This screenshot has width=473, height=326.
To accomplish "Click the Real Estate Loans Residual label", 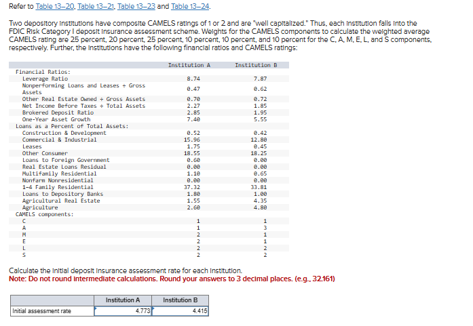I will [x=64, y=167].
